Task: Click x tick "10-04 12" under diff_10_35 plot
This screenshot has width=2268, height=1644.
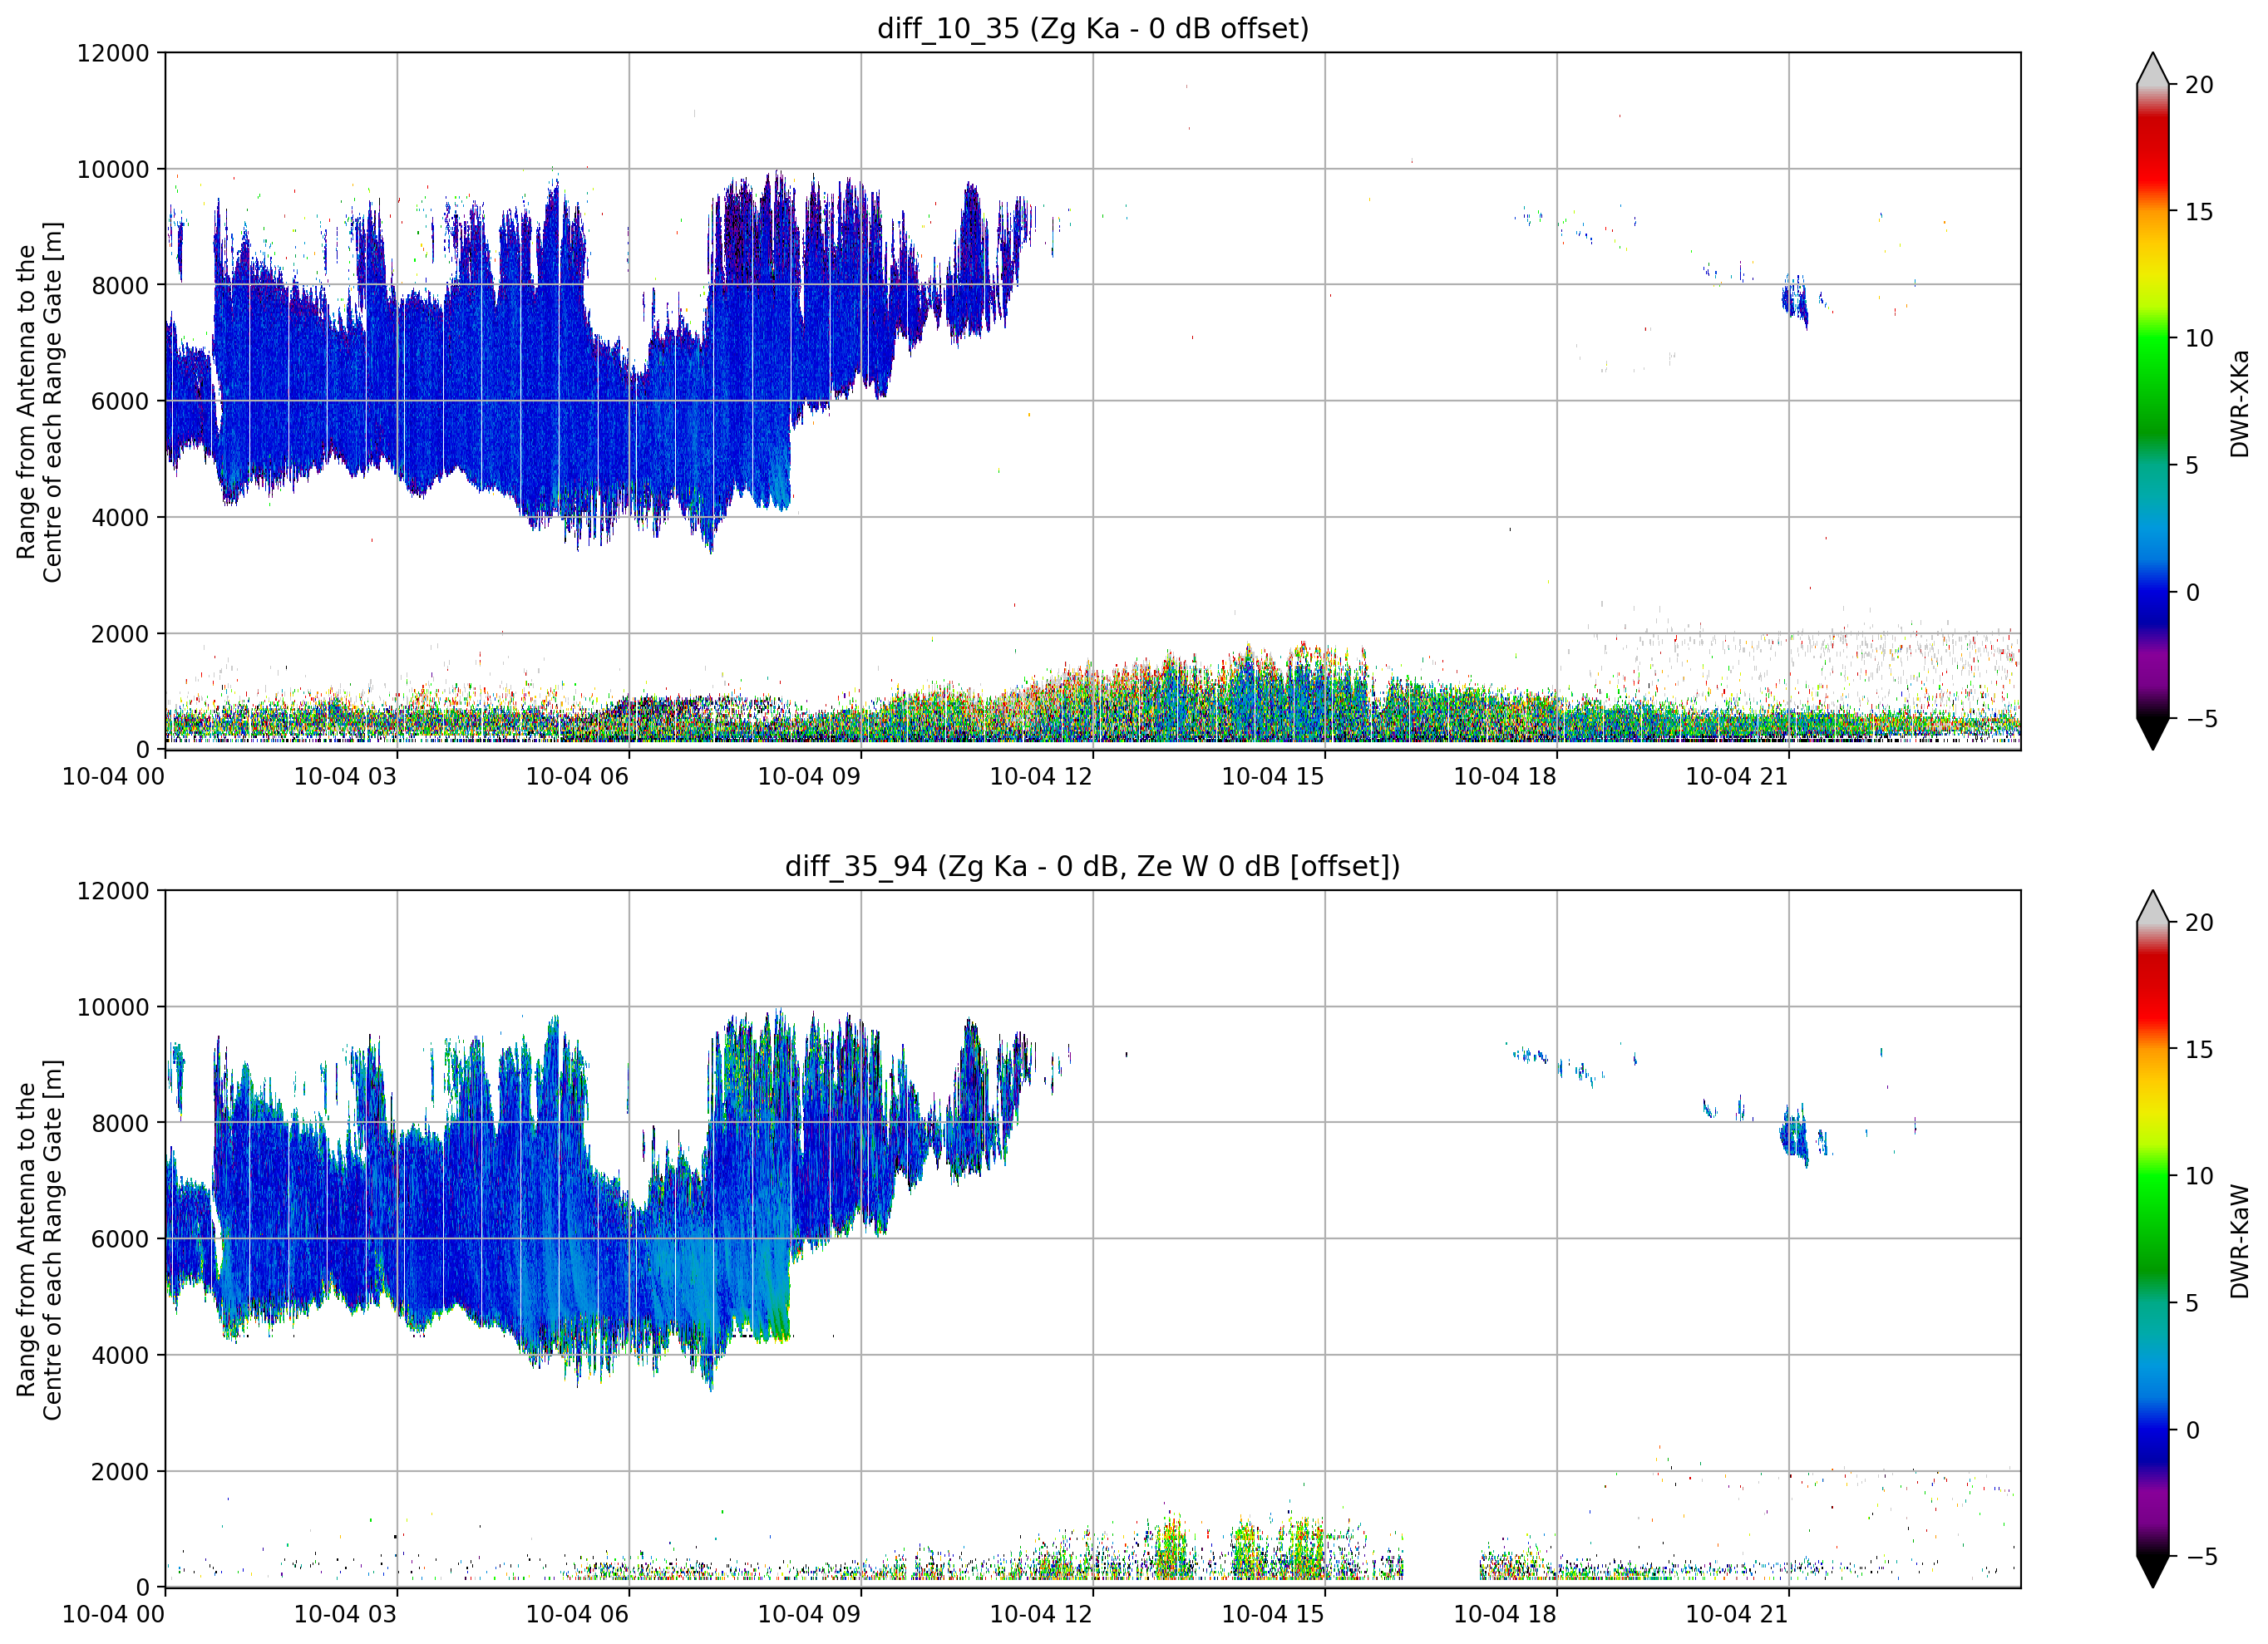Action: (1041, 777)
